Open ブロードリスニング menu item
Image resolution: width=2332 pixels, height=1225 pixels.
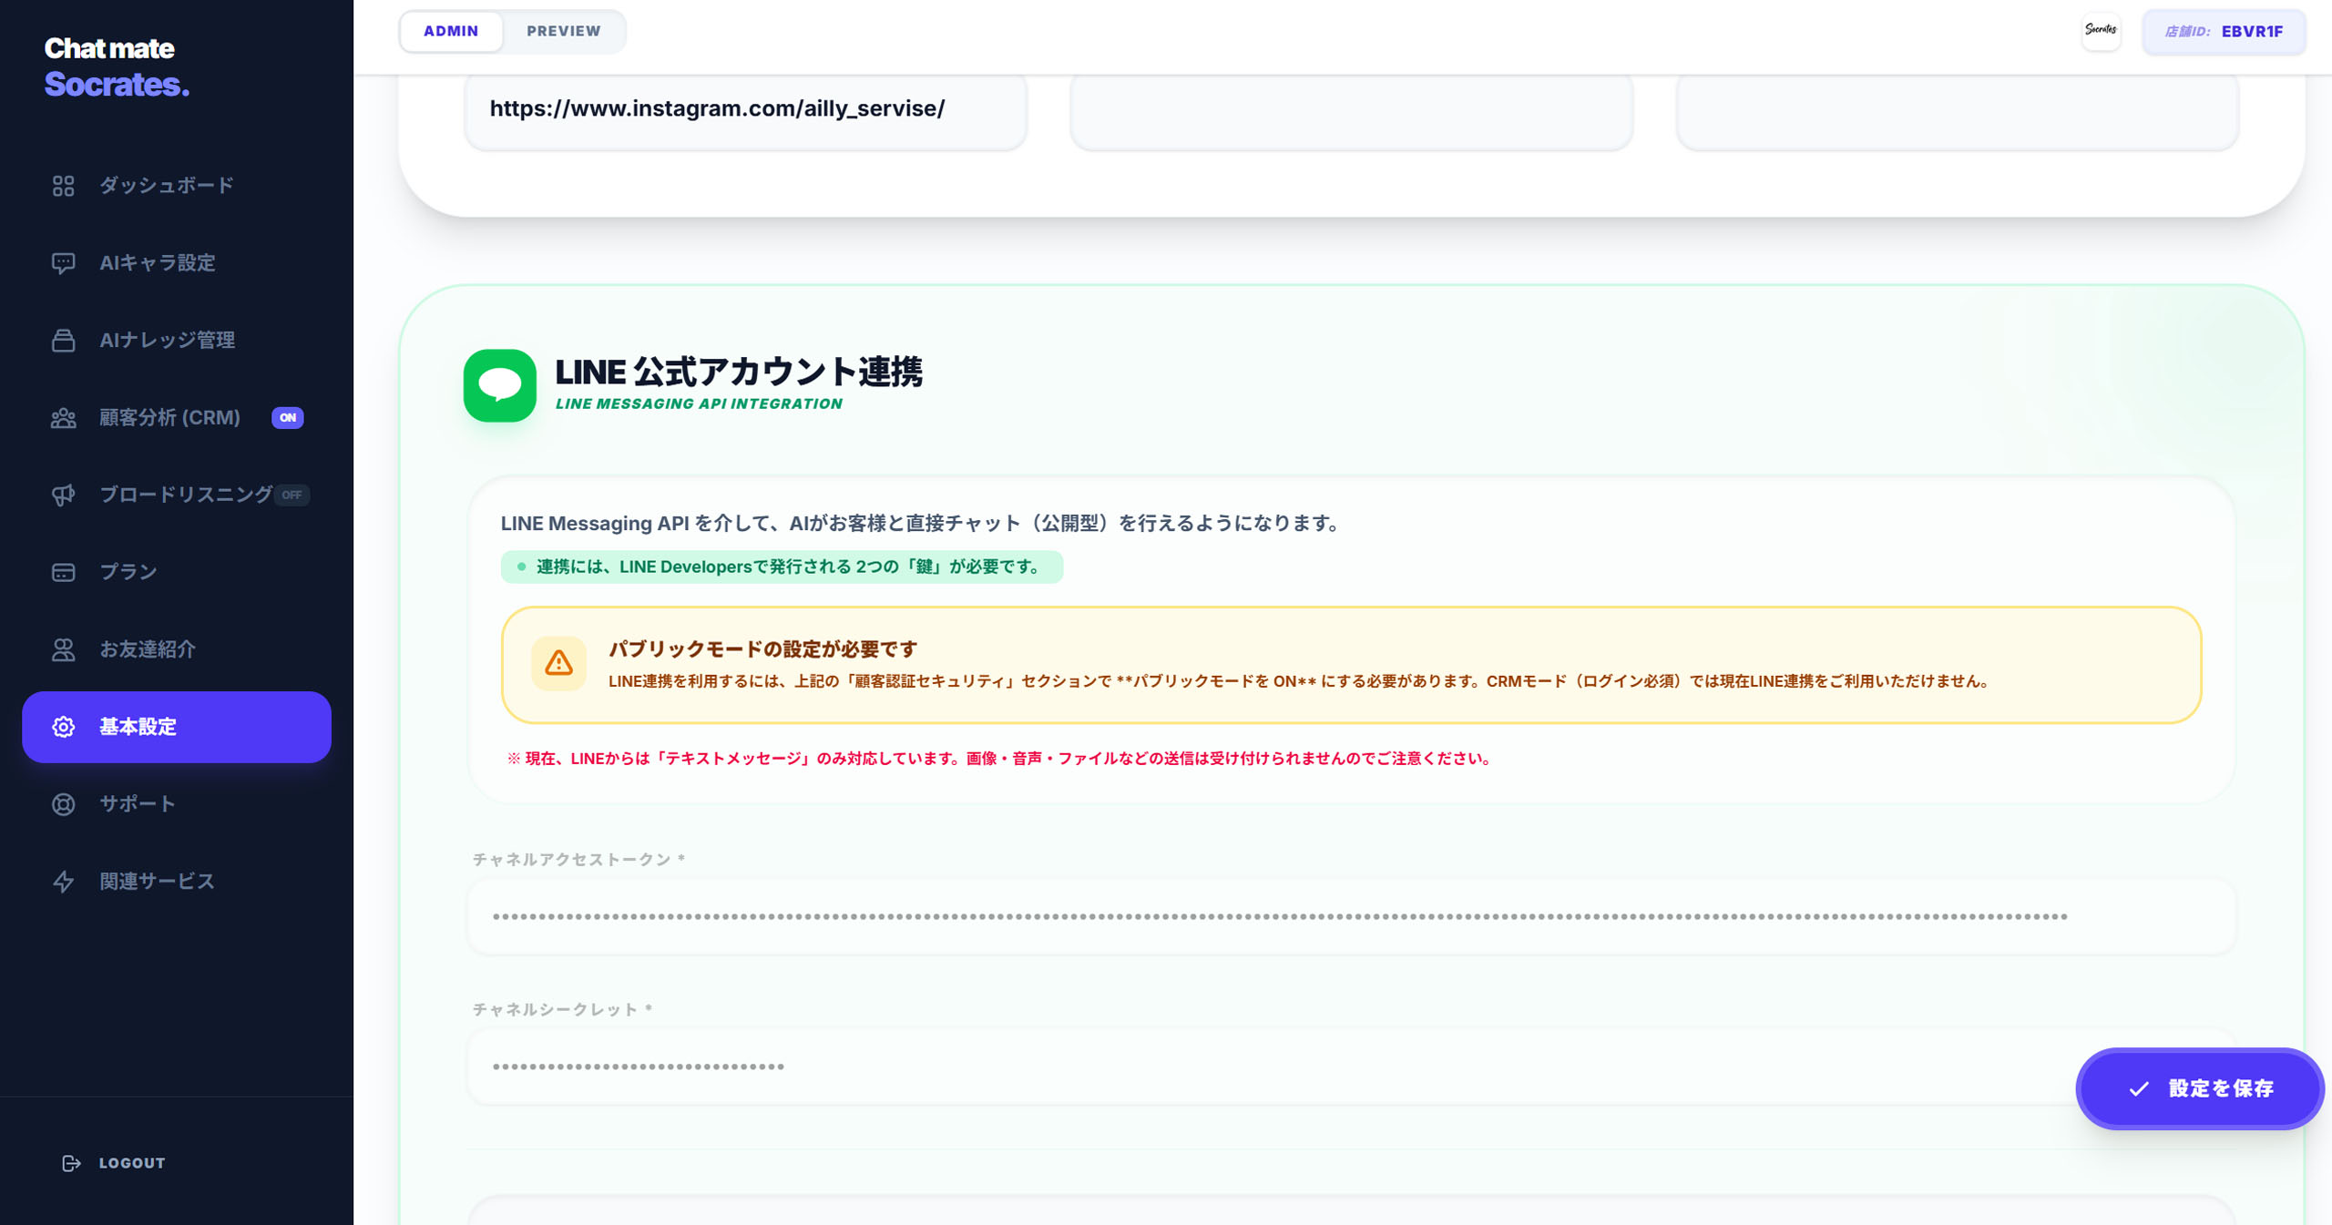177,495
